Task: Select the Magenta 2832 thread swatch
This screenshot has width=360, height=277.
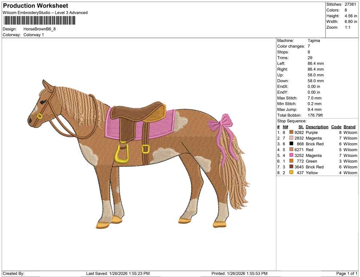Action: pos(291,138)
